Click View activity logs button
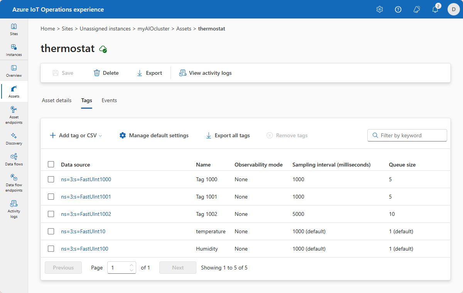Screen dimensions: 463x293 pos(205,73)
